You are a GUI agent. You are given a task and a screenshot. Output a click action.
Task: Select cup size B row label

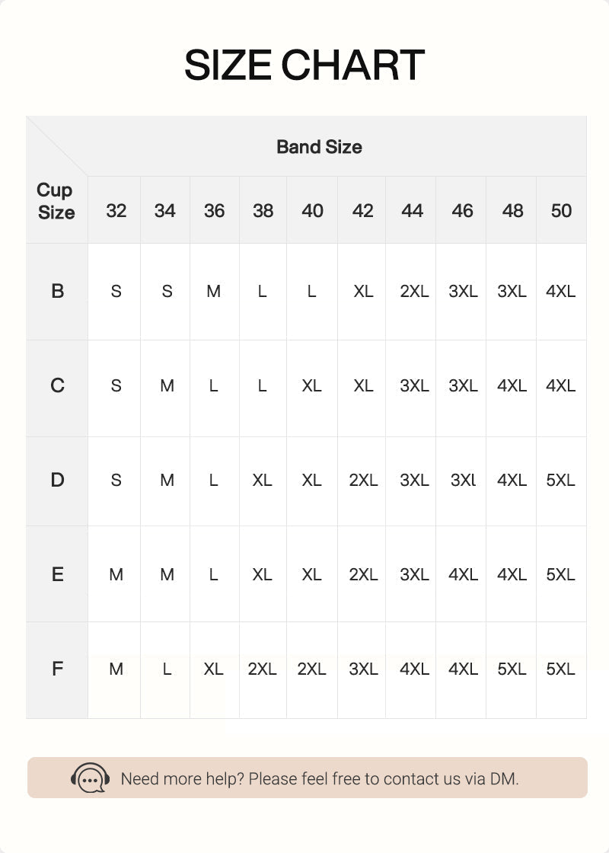57,291
